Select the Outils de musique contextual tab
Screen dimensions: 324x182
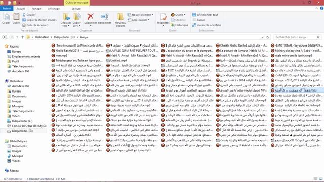(76, 3)
